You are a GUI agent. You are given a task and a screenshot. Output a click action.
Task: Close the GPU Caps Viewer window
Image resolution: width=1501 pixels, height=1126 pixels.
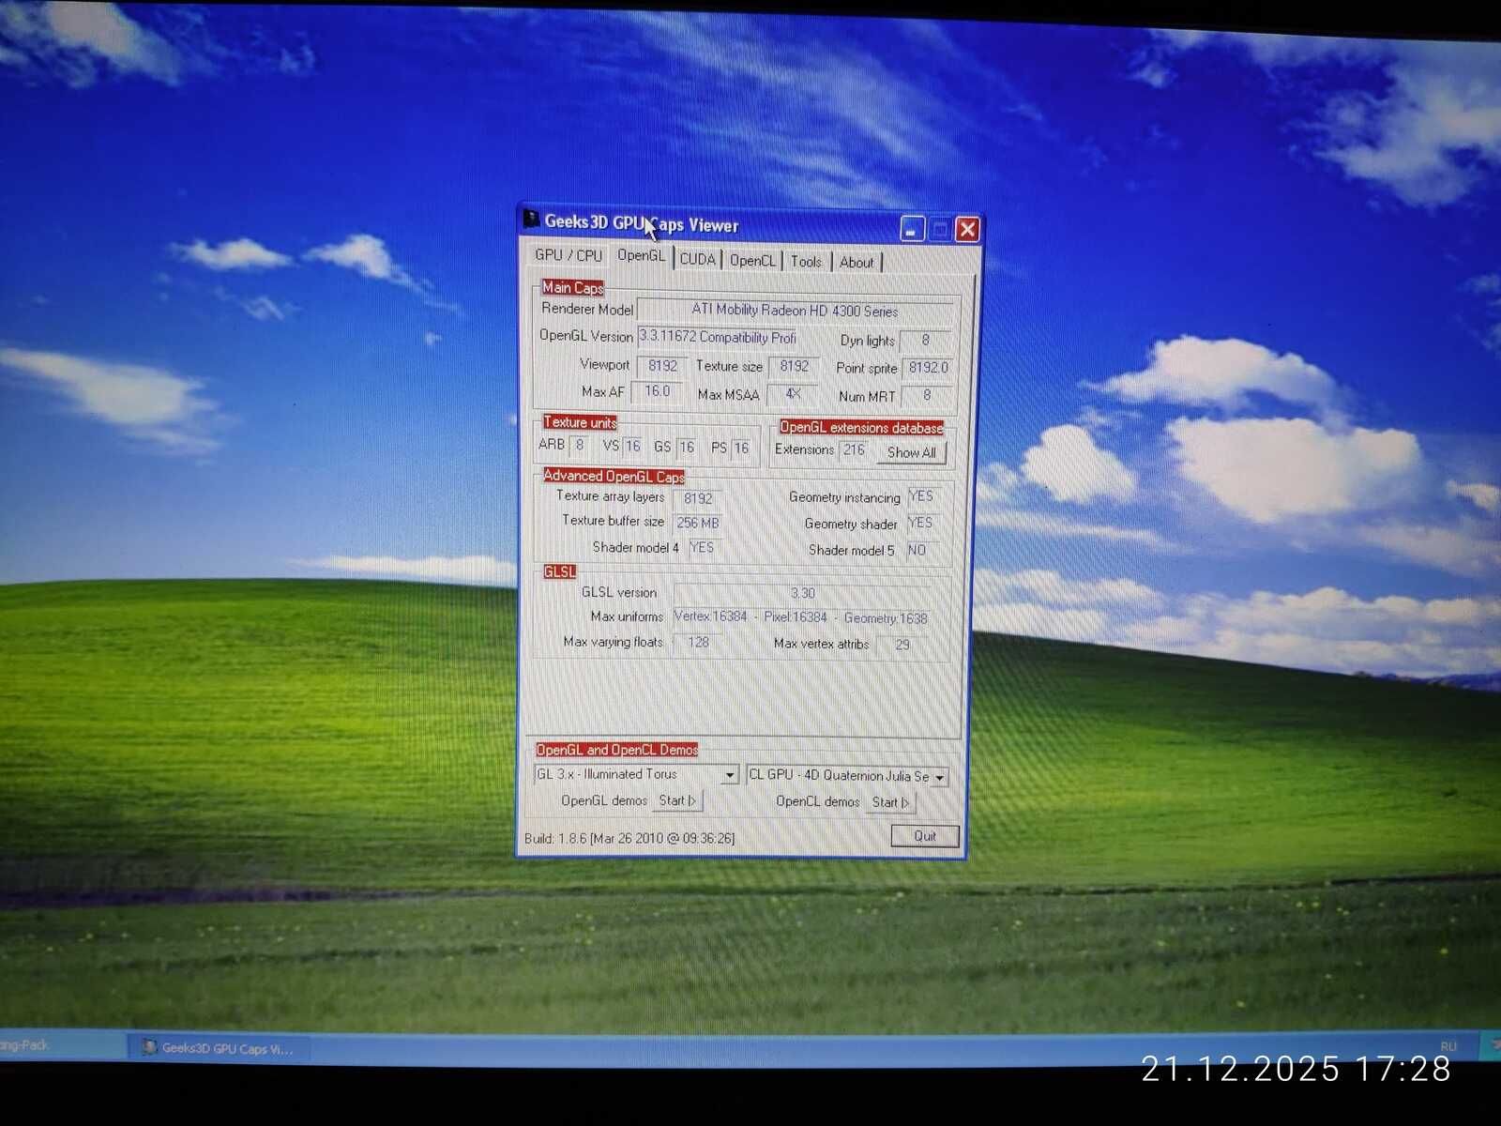pos(968,230)
